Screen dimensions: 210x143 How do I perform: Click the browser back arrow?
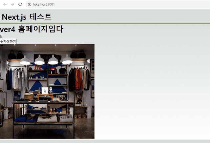(x=5, y=4)
